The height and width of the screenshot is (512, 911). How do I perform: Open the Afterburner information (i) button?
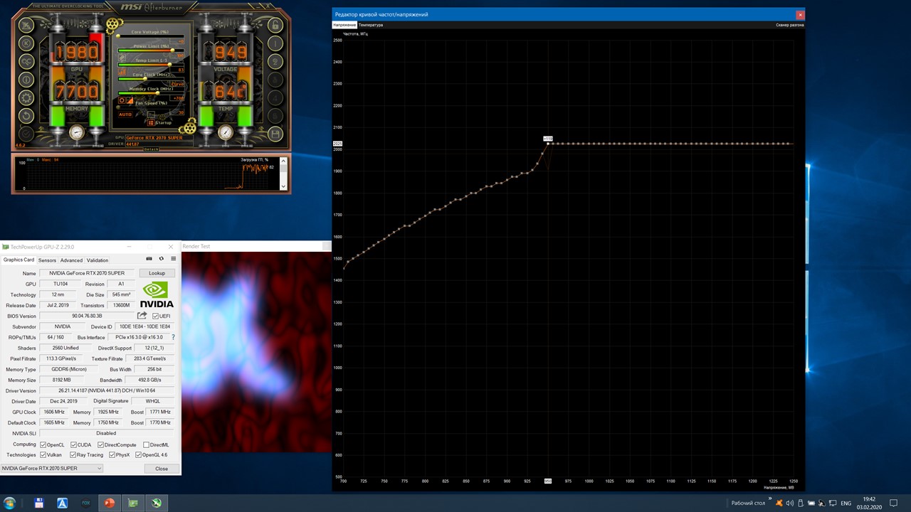(26, 80)
